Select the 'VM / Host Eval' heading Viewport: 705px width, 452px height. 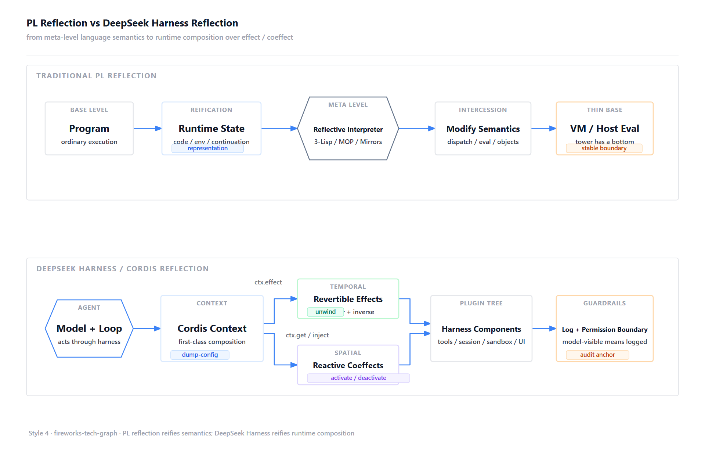coord(605,129)
